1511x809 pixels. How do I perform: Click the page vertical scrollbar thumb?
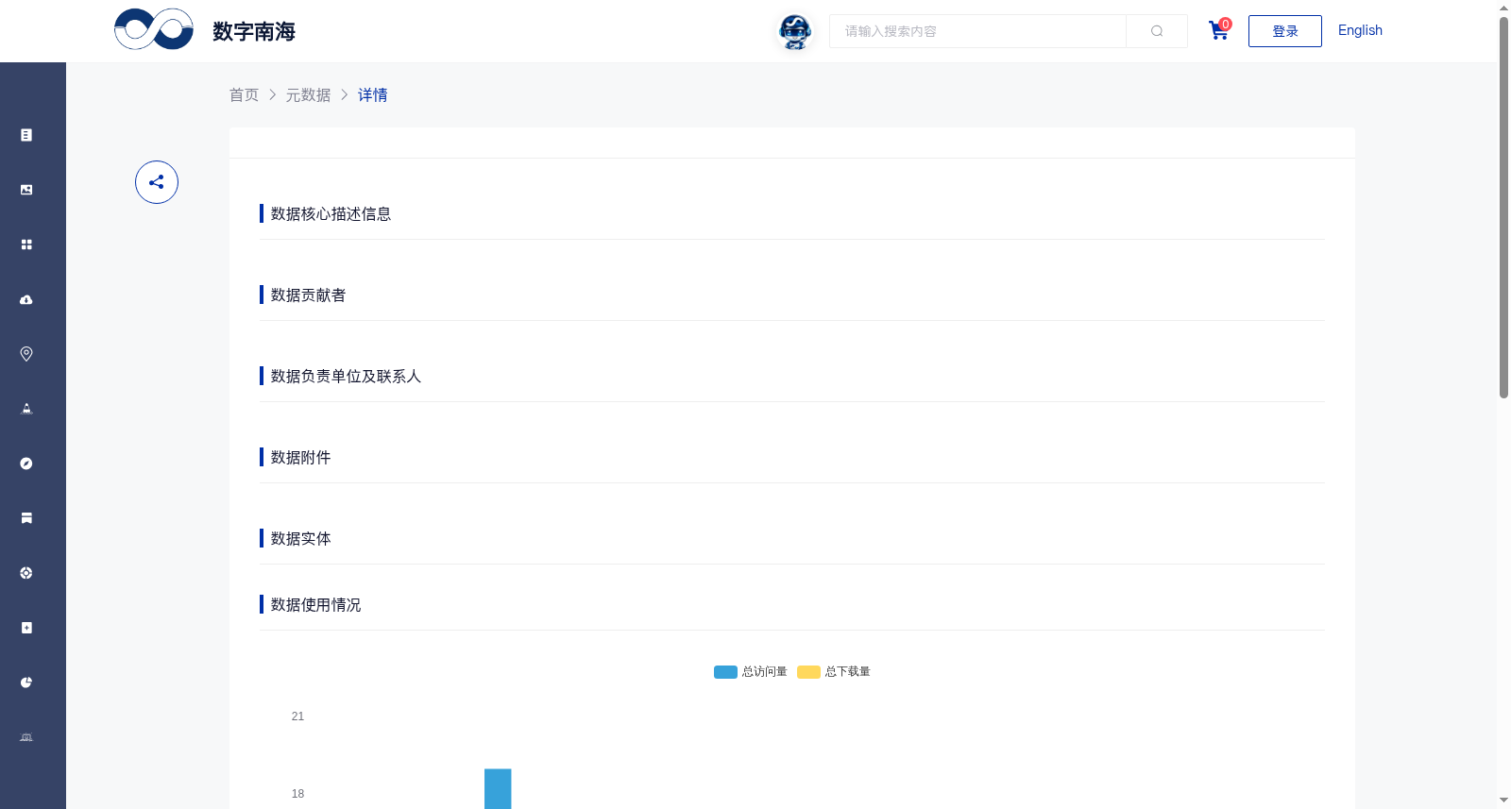[x=1503, y=208]
